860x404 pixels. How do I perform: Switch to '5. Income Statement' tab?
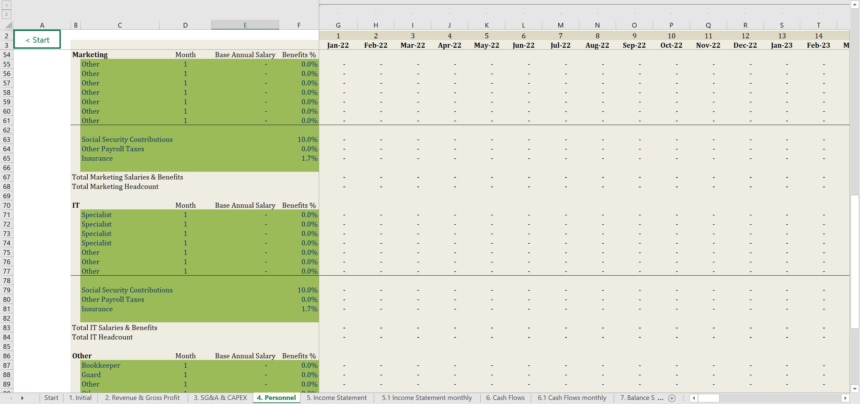pos(336,398)
